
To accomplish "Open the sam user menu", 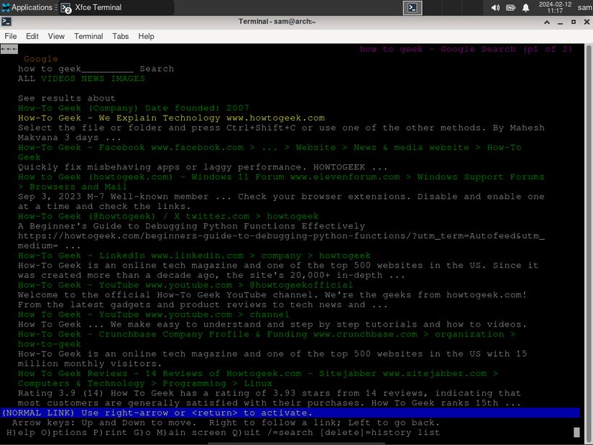I will click(x=584, y=8).
